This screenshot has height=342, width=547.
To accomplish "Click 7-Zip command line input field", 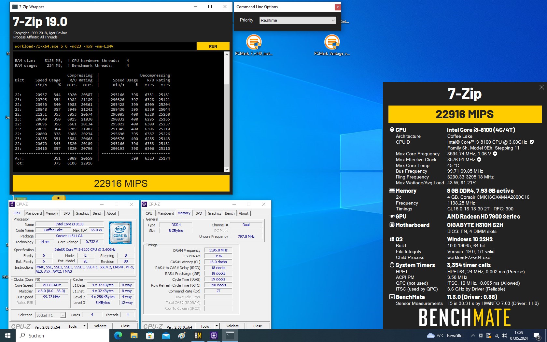I will tap(104, 46).
